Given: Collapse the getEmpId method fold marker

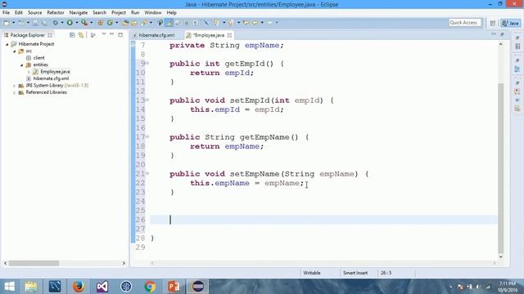Looking at the screenshot, I should (147, 63).
